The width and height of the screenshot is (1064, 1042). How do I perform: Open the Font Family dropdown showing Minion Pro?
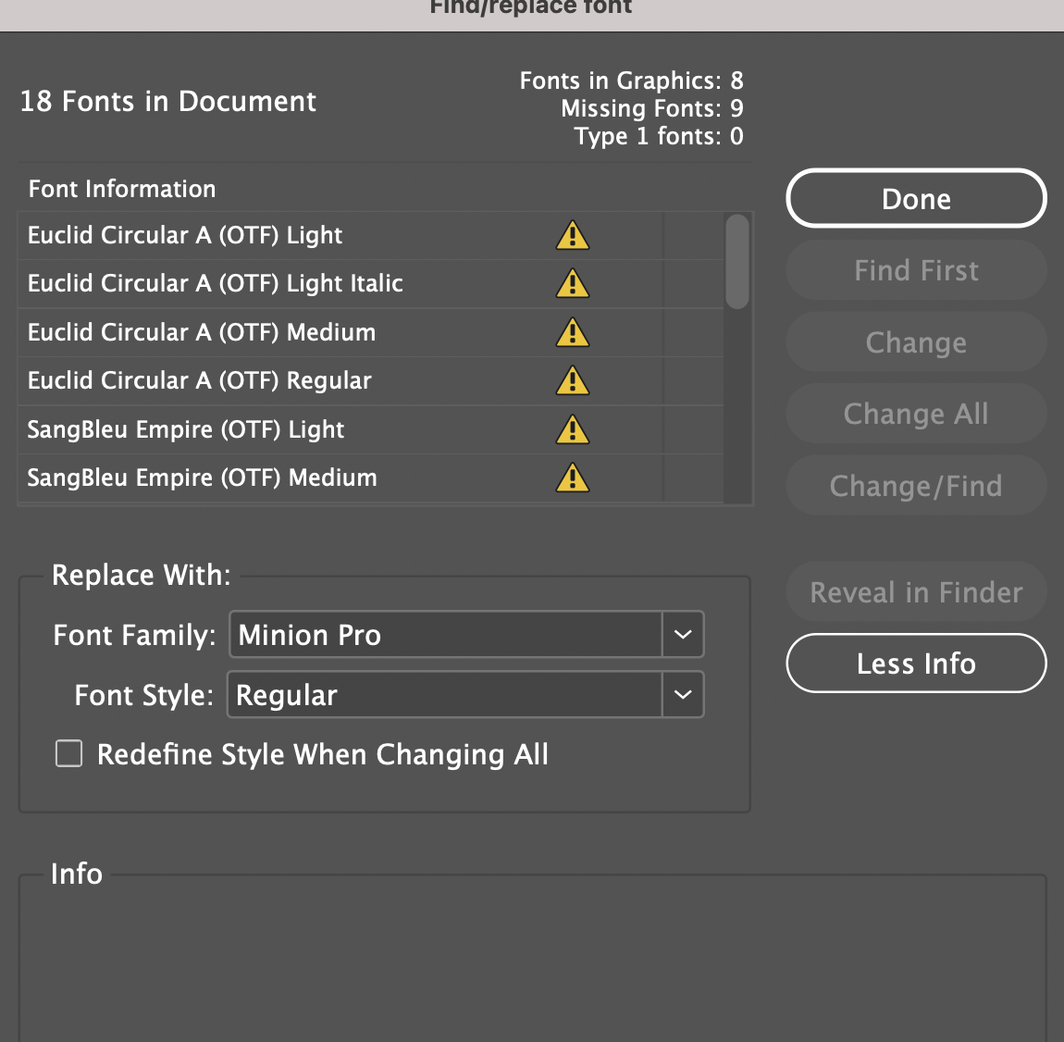(444, 635)
